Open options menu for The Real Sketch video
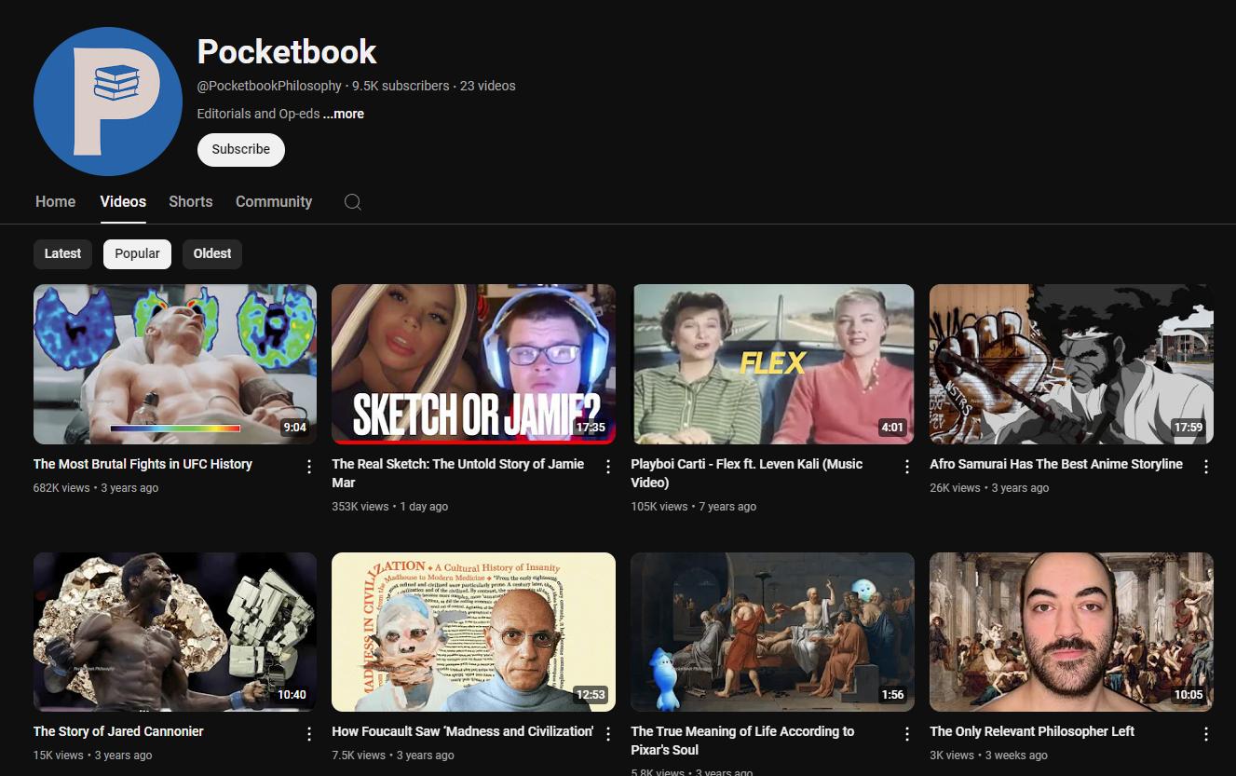1236x776 pixels. tap(608, 466)
